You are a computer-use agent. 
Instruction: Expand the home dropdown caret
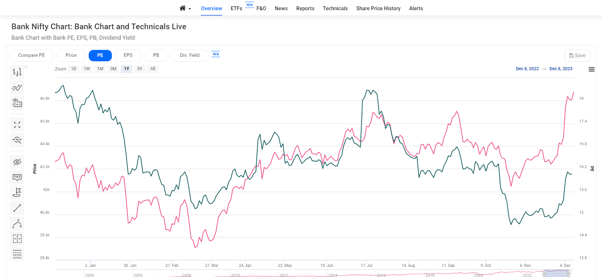tap(190, 9)
